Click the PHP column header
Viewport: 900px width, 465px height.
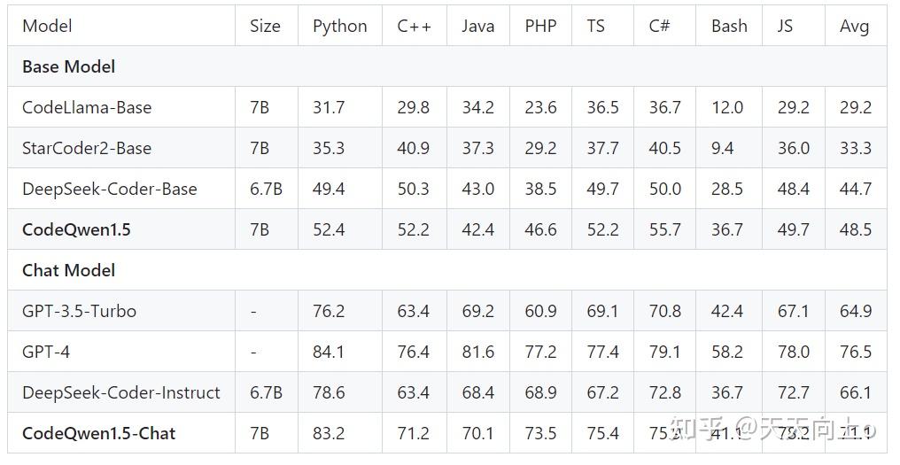pyautogui.click(x=540, y=26)
